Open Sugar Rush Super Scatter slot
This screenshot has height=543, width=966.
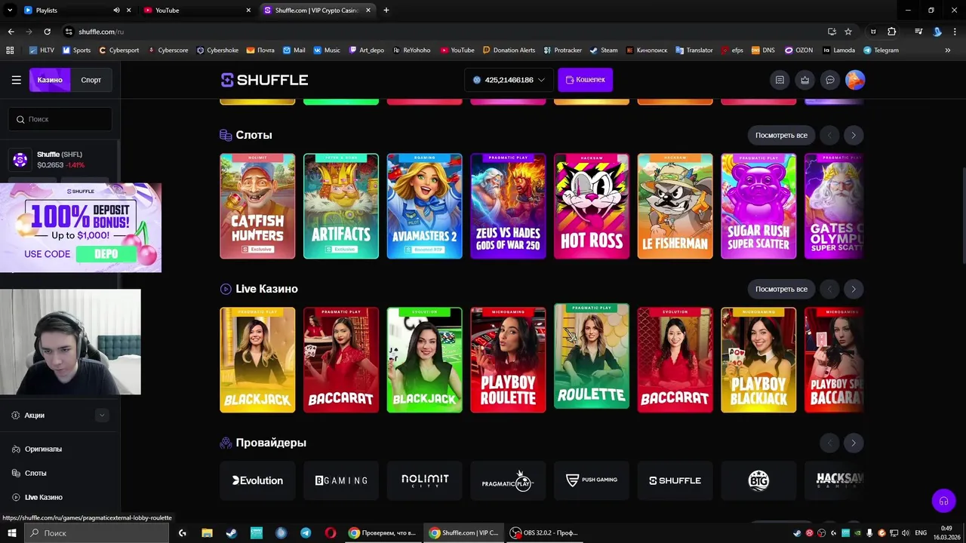pyautogui.click(x=758, y=206)
